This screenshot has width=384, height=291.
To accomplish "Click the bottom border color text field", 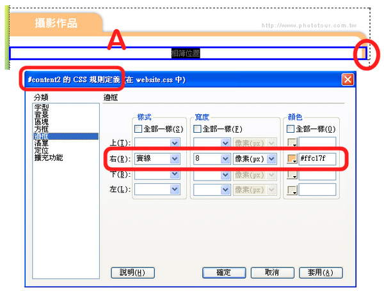I will (x=317, y=175).
